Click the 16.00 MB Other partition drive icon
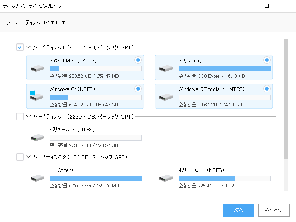 click(x=166, y=68)
